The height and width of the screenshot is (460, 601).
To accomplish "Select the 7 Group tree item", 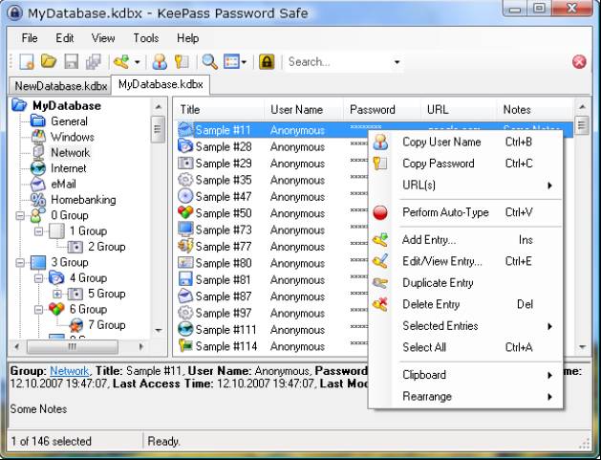I will [107, 325].
